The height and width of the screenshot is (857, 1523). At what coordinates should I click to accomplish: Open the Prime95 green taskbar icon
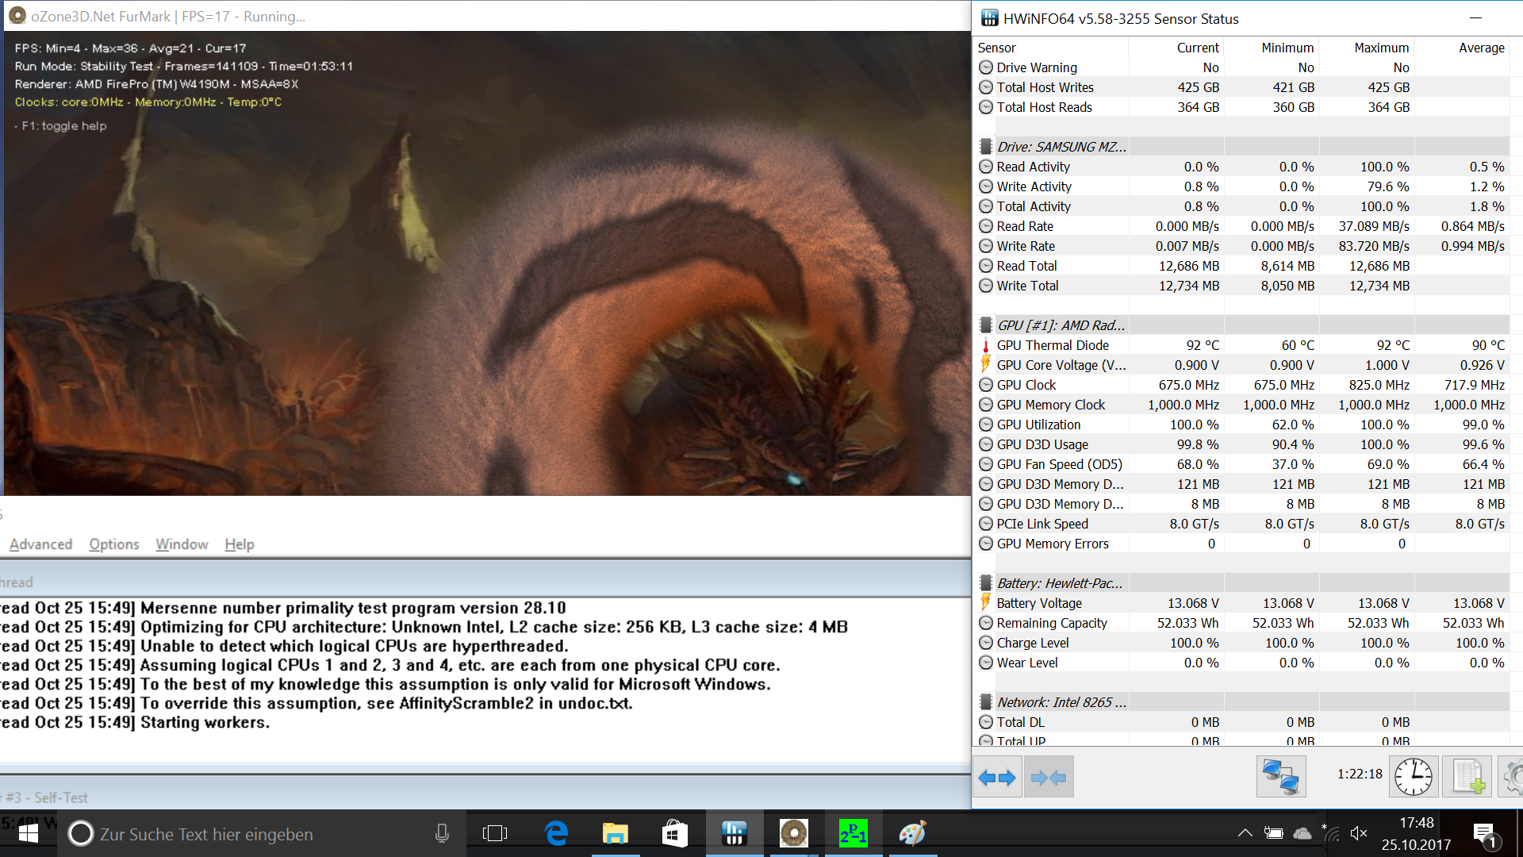click(853, 833)
